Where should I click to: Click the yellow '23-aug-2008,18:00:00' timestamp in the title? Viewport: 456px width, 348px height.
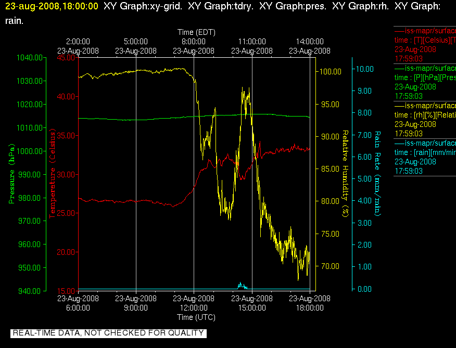[52, 6]
